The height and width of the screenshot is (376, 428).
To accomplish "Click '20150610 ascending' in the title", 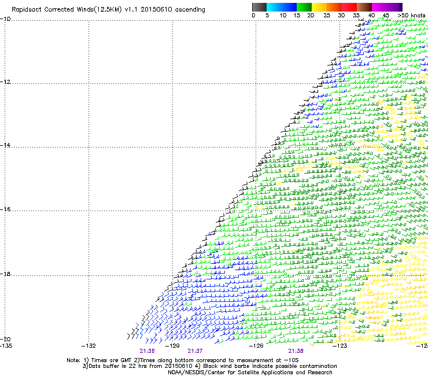I will 173,10.
